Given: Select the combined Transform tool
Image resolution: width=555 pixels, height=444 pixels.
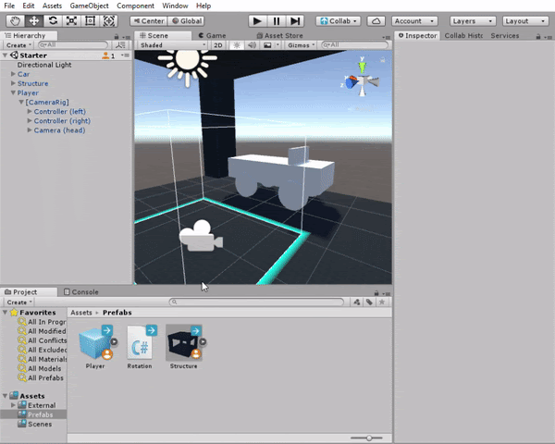Looking at the screenshot, I should [x=109, y=21].
